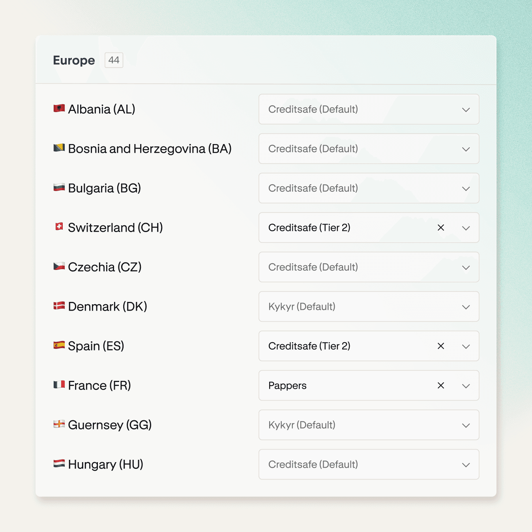532x532 pixels.
Task: Clear the Switzerland Creditsafe Tier 2 selection
Action: [x=441, y=228]
